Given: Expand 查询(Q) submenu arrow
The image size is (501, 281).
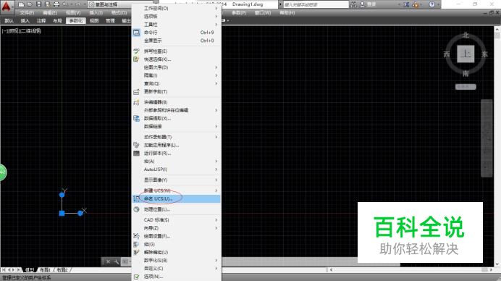Looking at the screenshot, I should click(x=216, y=83).
